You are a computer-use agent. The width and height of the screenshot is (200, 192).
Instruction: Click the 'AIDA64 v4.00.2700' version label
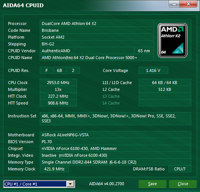106,184
